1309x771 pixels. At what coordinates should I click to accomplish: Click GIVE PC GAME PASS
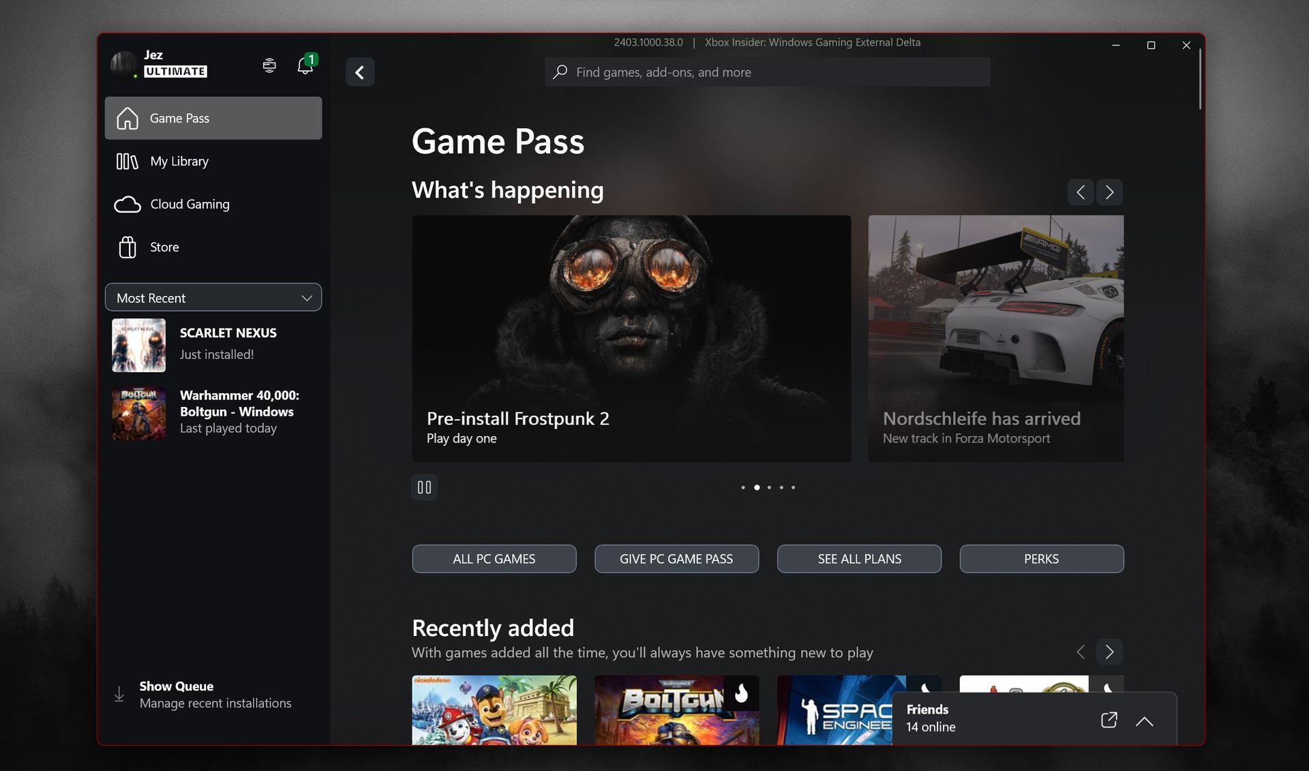point(676,558)
